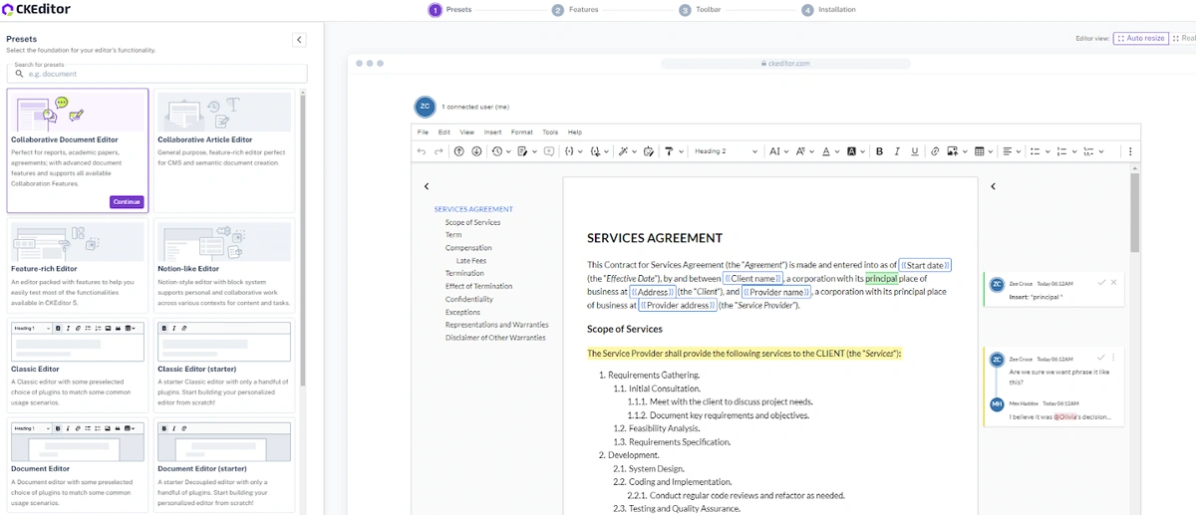This screenshot has height=515, width=1196.
Task: Open the revision history clock icon
Action: [x=496, y=151]
